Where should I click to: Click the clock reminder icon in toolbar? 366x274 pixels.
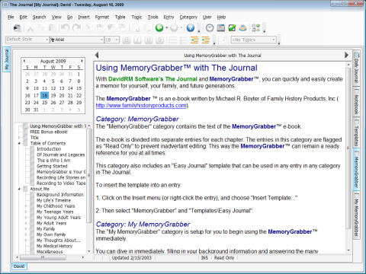pos(210,27)
